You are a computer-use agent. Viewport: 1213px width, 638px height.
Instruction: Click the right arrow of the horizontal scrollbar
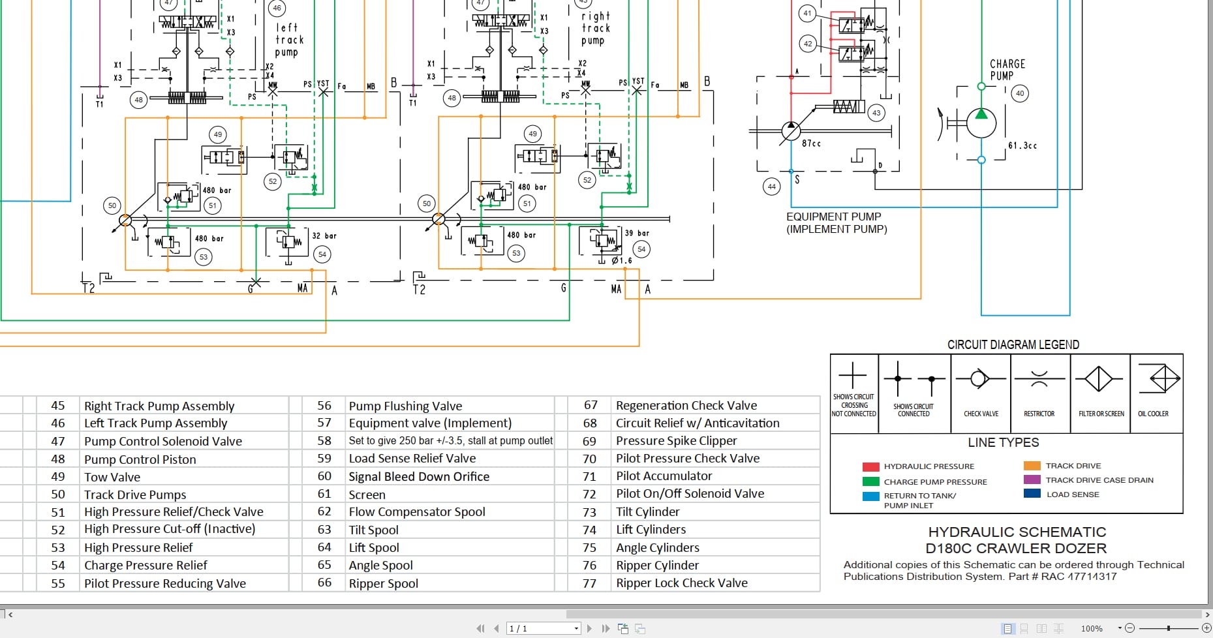click(x=1209, y=614)
